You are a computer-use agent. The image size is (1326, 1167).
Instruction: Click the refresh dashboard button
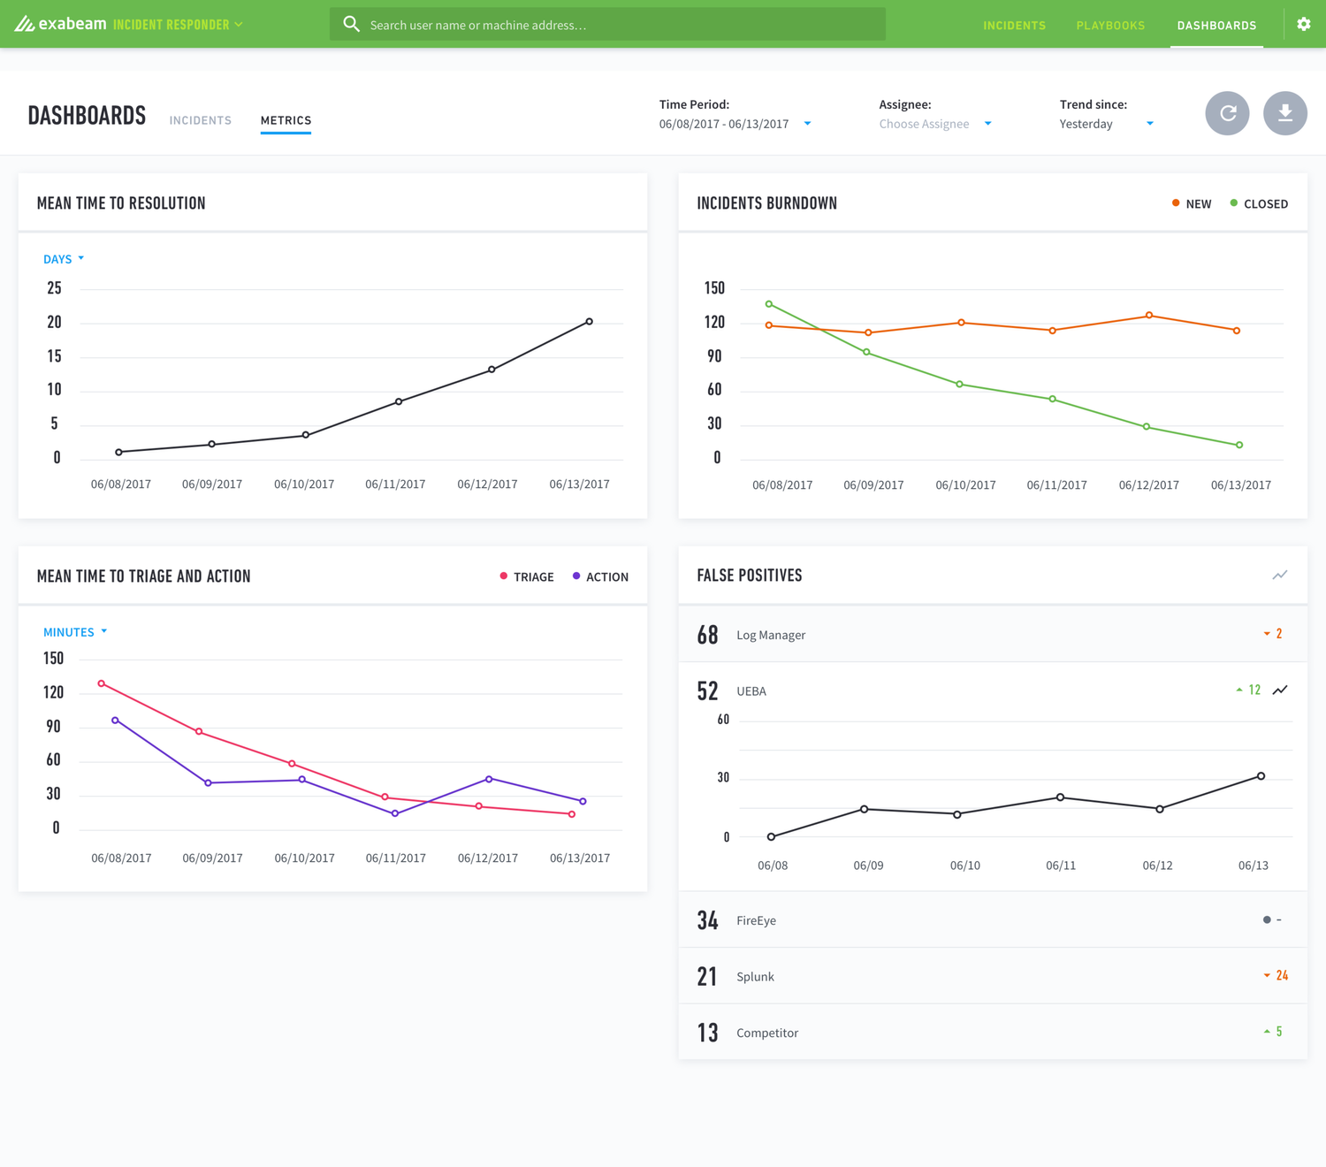(x=1227, y=113)
